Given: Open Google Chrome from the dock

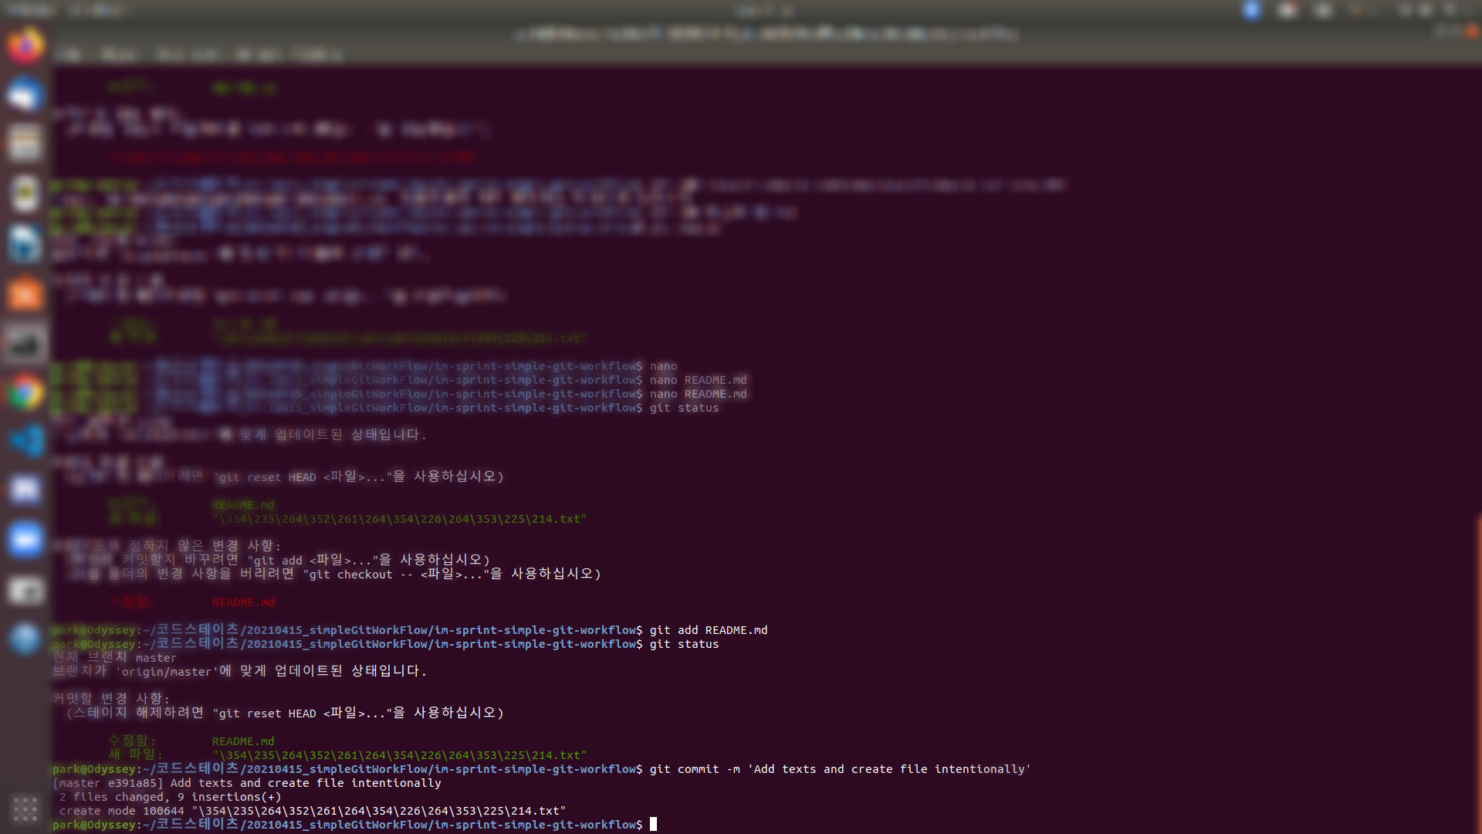Looking at the screenshot, I should point(25,393).
